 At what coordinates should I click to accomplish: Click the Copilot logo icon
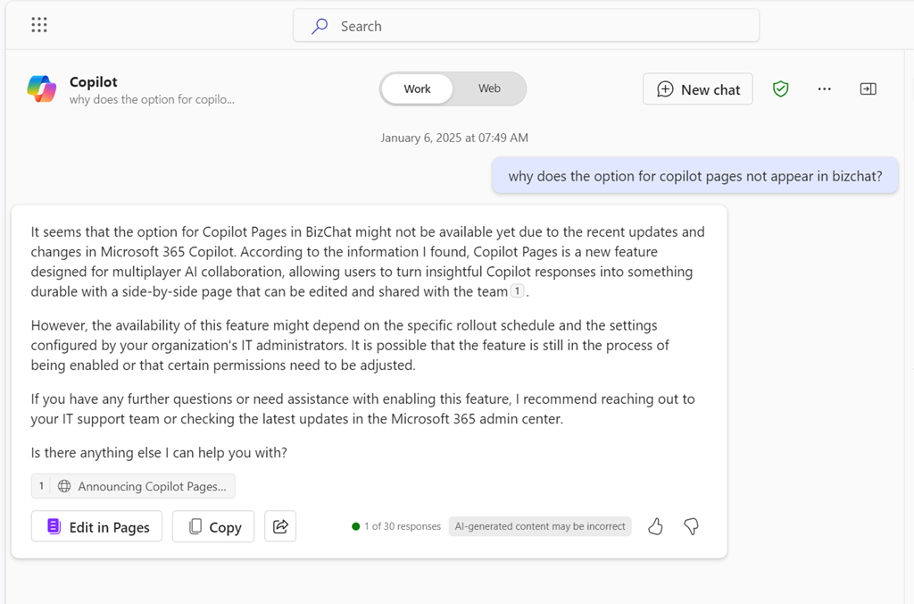pos(41,89)
